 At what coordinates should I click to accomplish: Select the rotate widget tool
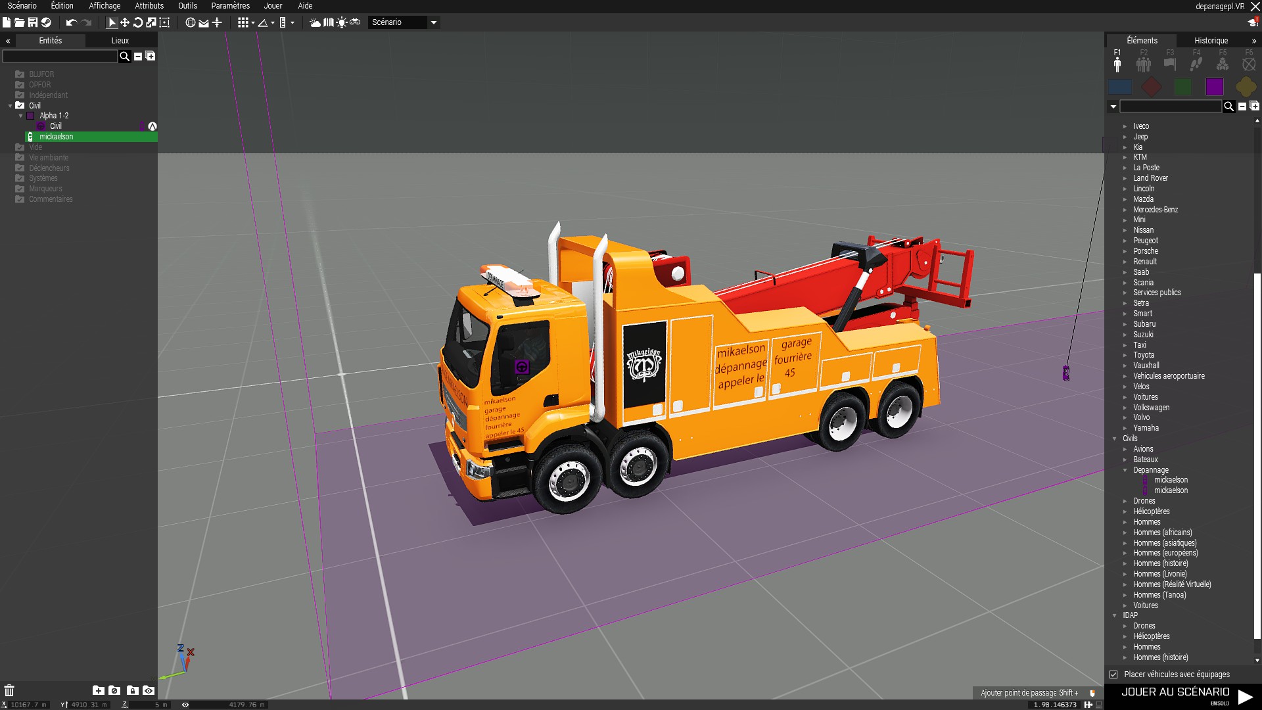click(x=138, y=22)
